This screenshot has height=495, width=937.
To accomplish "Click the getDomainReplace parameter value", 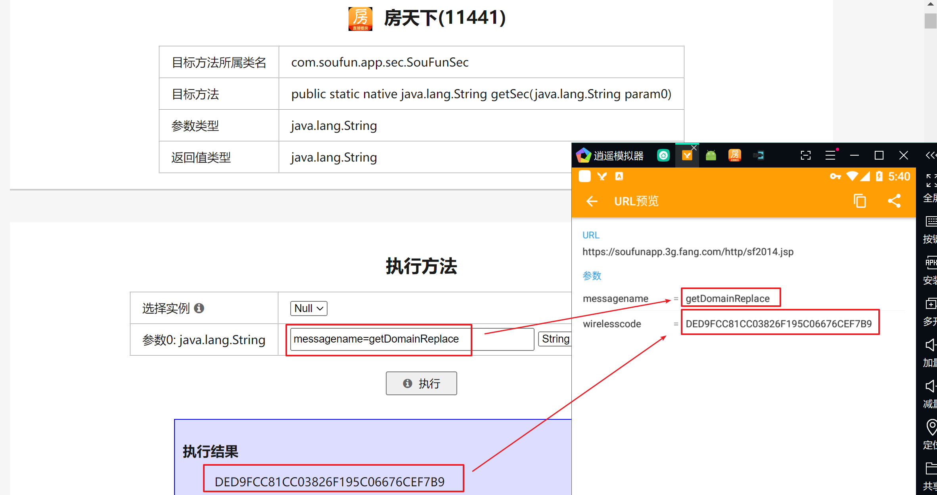I will pyautogui.click(x=728, y=299).
